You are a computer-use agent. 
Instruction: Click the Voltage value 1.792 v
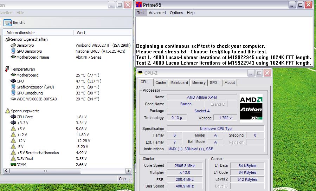(x=225, y=118)
